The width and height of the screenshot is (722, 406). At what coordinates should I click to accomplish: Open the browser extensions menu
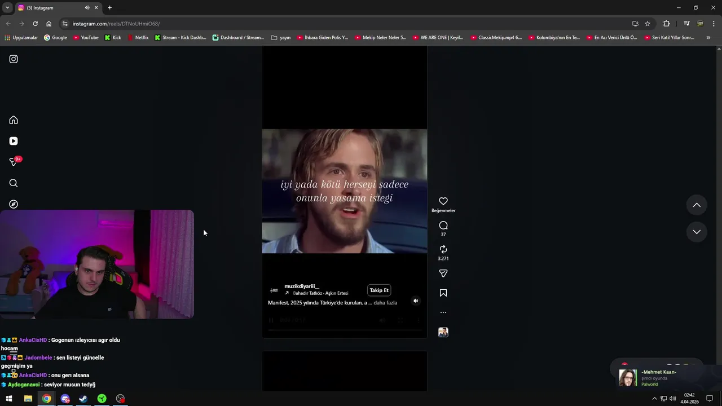tap(667, 24)
